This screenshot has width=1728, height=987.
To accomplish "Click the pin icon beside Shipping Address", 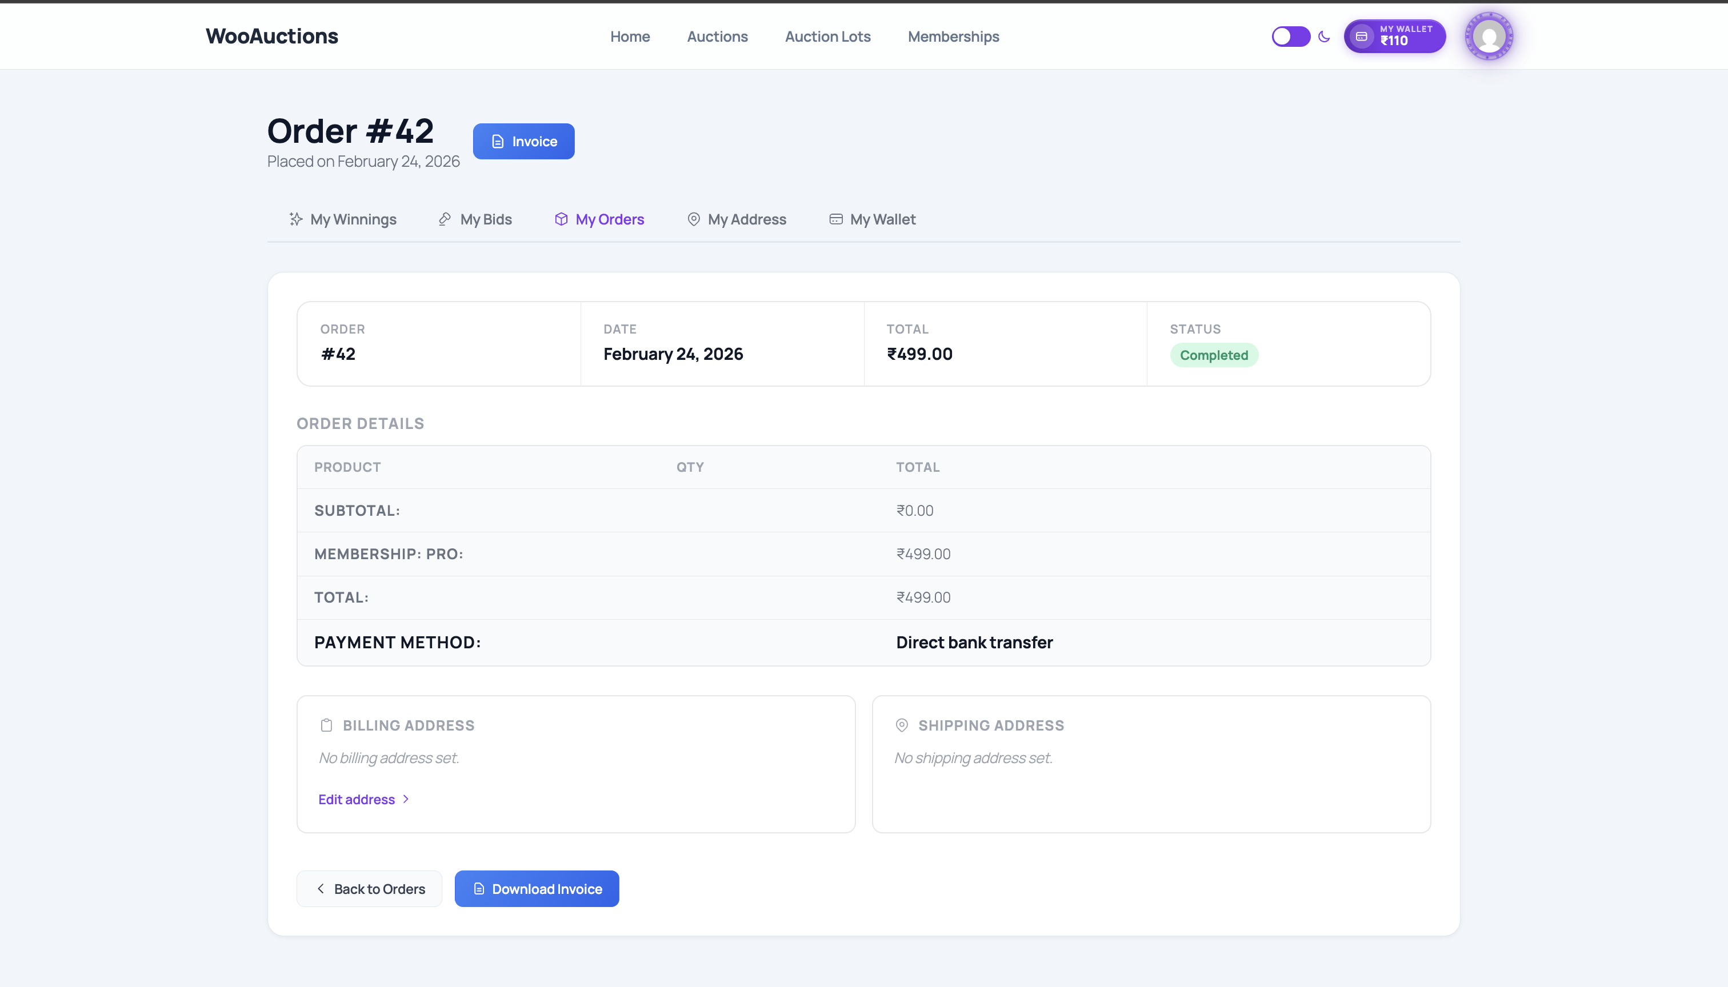I will coord(901,725).
